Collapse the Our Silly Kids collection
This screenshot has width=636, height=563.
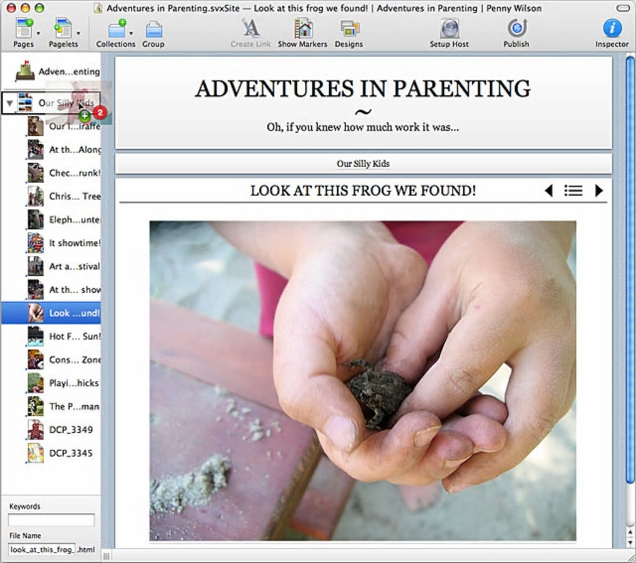point(9,103)
